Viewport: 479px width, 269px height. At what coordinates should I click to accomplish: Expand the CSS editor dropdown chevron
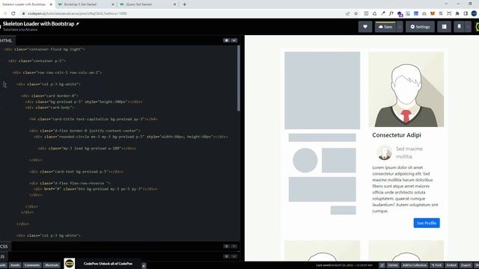point(234,246)
